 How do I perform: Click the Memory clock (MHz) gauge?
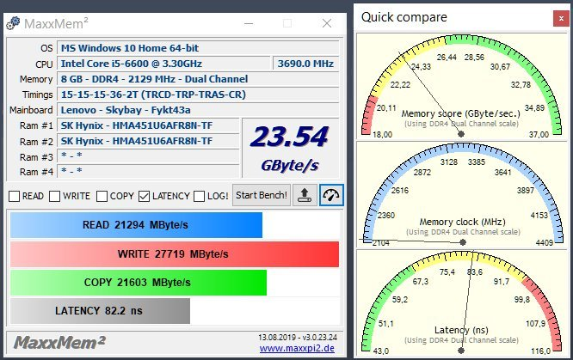[461, 194]
